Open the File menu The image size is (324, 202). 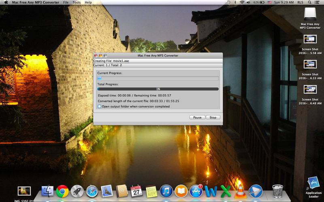pos(66,2)
